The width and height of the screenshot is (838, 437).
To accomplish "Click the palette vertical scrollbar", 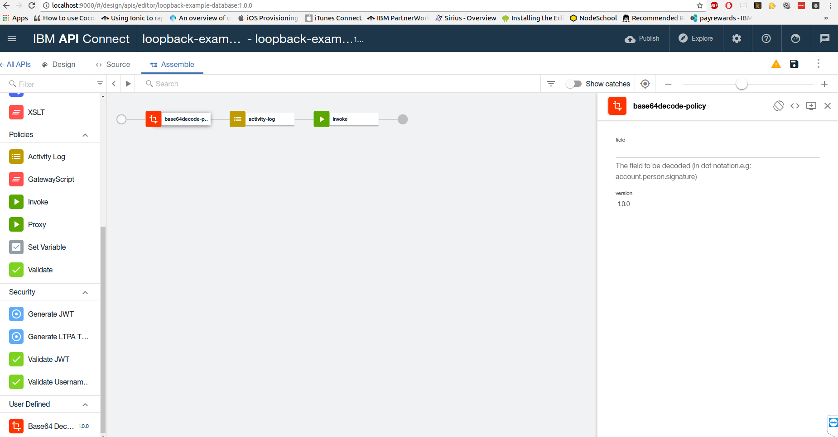I will tap(103, 329).
